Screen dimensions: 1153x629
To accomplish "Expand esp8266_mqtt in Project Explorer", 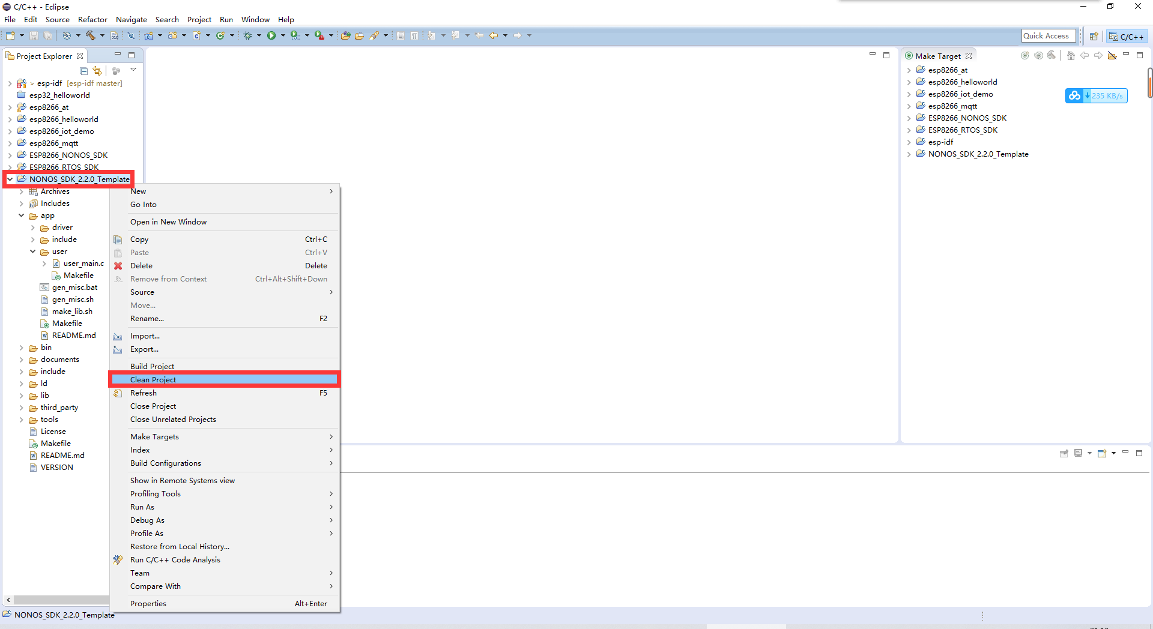I will tap(10, 143).
